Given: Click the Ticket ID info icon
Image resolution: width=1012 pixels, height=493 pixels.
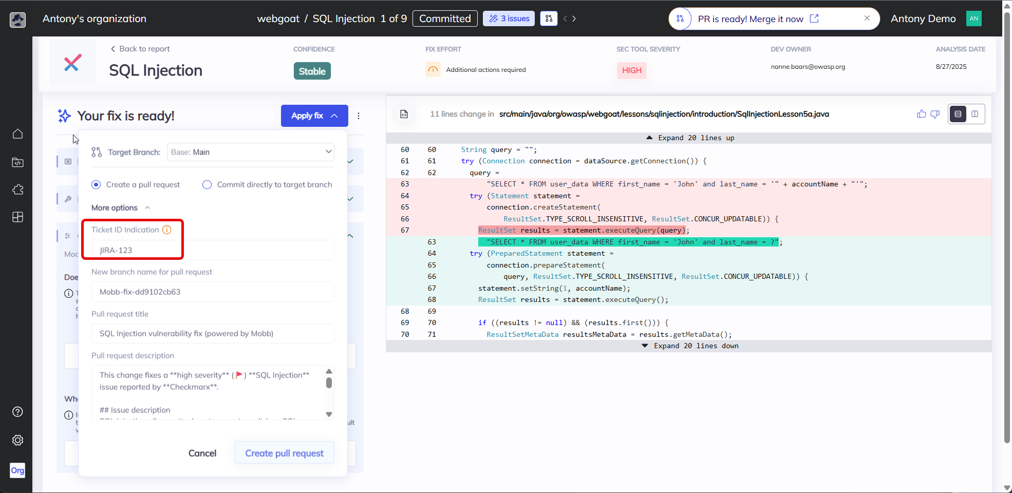Looking at the screenshot, I should (167, 230).
